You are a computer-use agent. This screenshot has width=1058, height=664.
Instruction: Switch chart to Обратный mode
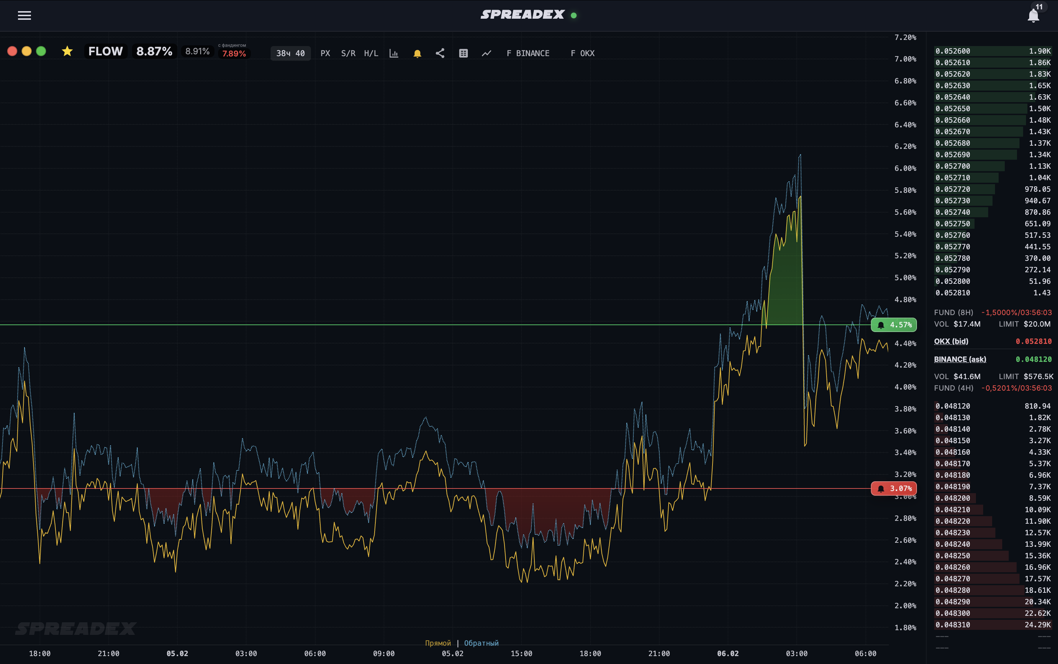[x=481, y=642]
